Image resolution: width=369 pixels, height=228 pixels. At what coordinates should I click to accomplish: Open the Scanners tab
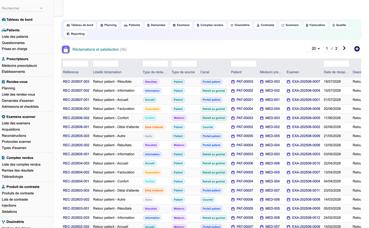290,25
